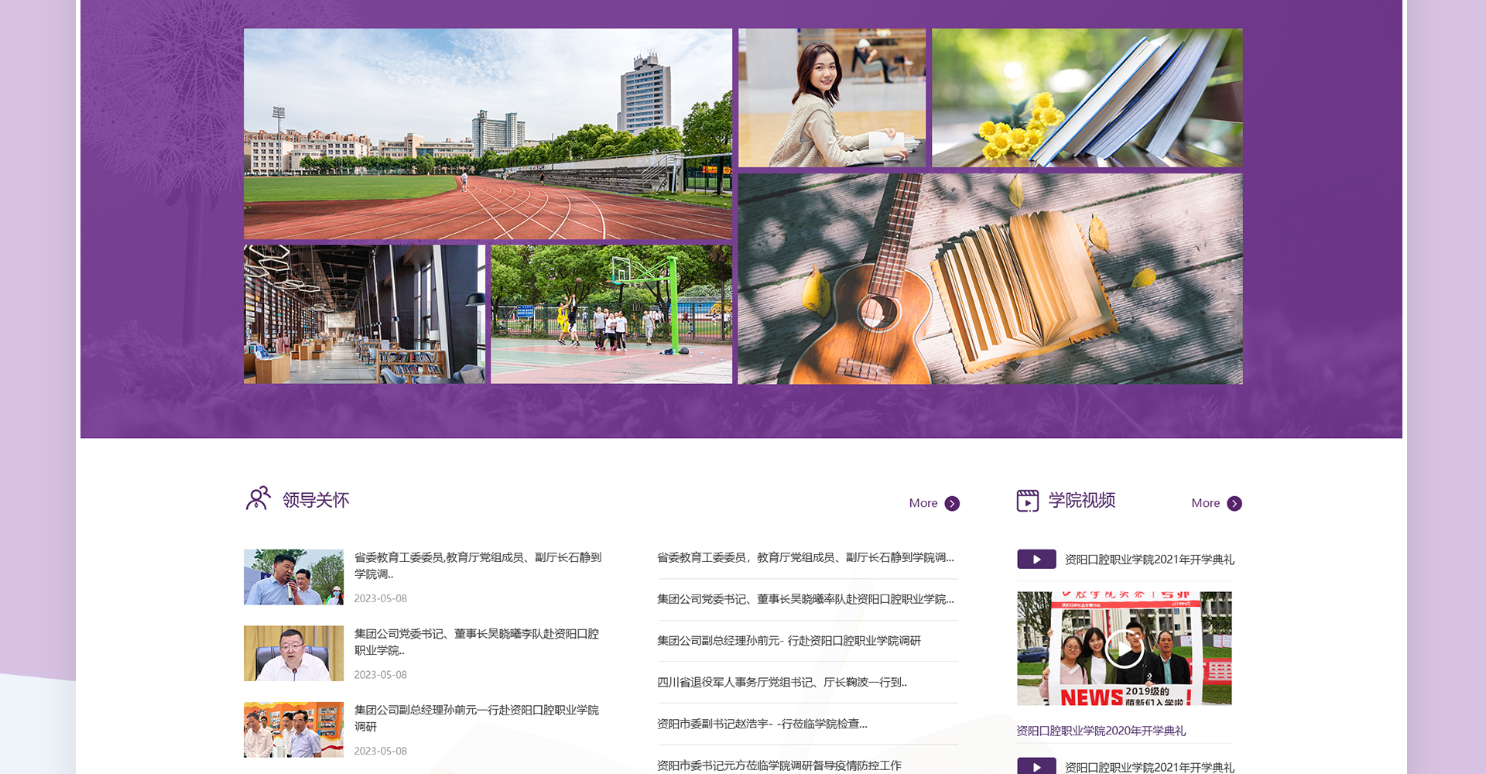Click the 学院视频 film icon
Screen dimensions: 1486x774
tap(1027, 501)
